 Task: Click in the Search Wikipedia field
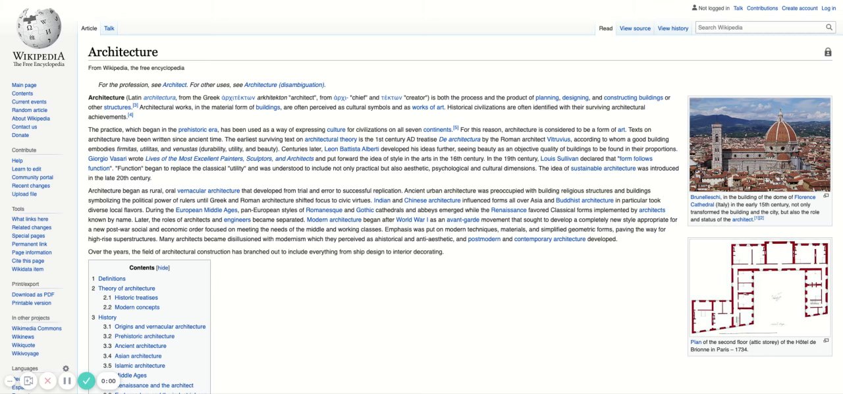point(760,28)
